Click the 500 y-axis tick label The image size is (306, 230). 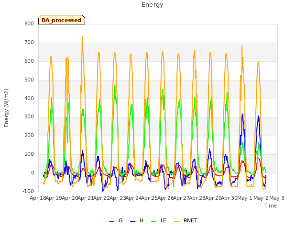29,80
